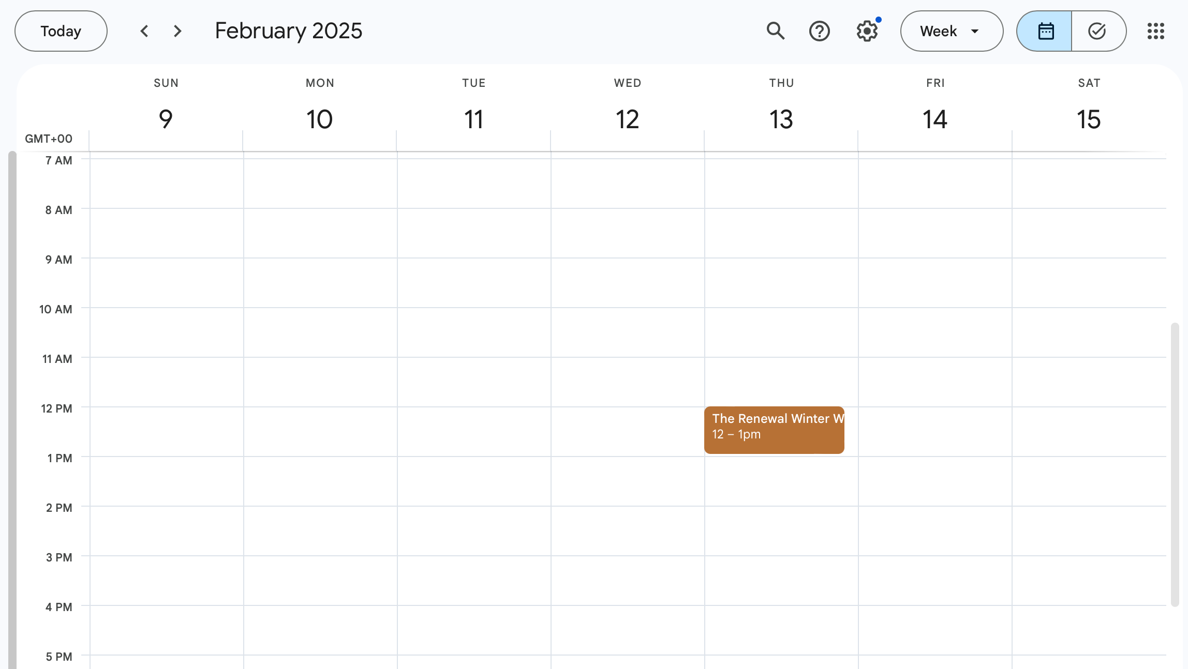Open the Google apps grid
The width and height of the screenshot is (1188, 669).
[x=1155, y=31]
